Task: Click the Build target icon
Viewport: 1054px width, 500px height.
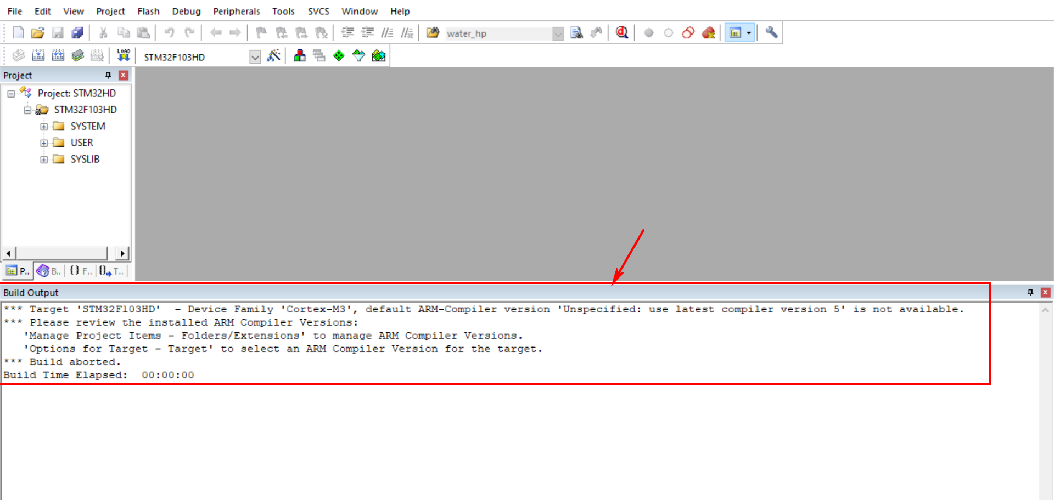Action: pyautogui.click(x=38, y=55)
